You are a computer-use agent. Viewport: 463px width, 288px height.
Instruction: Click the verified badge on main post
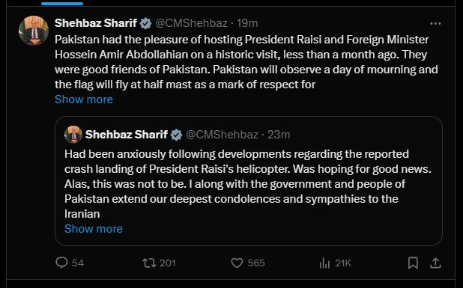(x=145, y=23)
